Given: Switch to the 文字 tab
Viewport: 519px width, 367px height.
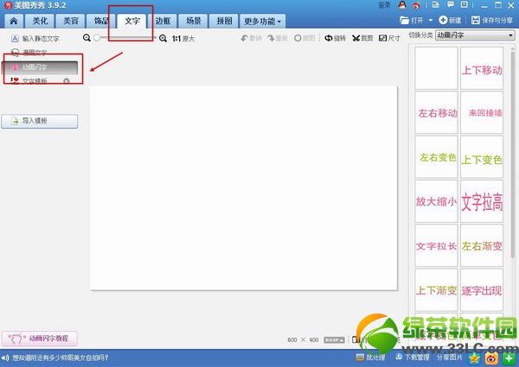Looking at the screenshot, I should coord(132,21).
